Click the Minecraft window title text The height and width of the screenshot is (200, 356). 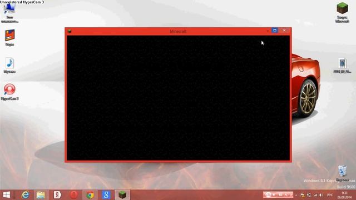pos(178,31)
